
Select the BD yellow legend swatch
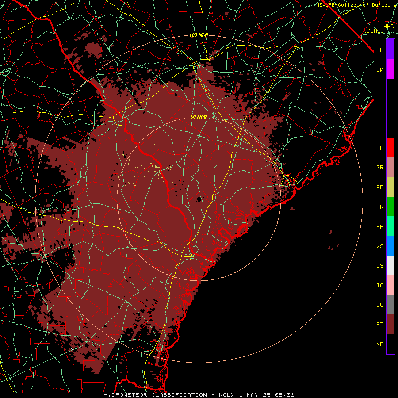click(390, 188)
